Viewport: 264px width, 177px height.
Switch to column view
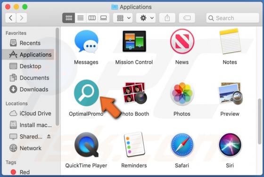[x=92, y=18]
